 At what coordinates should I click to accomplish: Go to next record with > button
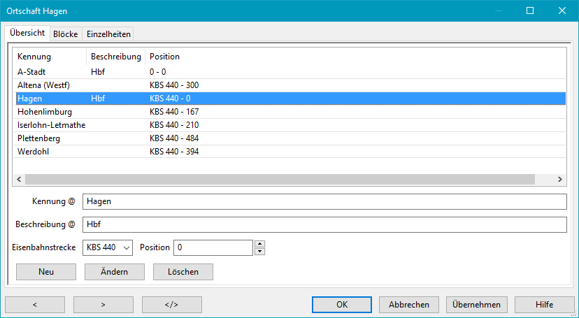pos(103,305)
